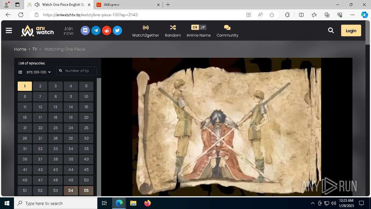This screenshot has width=371, height=209.
Task: Open the Telegram channel icon
Action: [96, 30]
